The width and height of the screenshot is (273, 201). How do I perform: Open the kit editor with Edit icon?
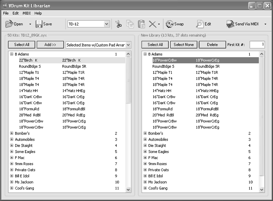(199, 24)
